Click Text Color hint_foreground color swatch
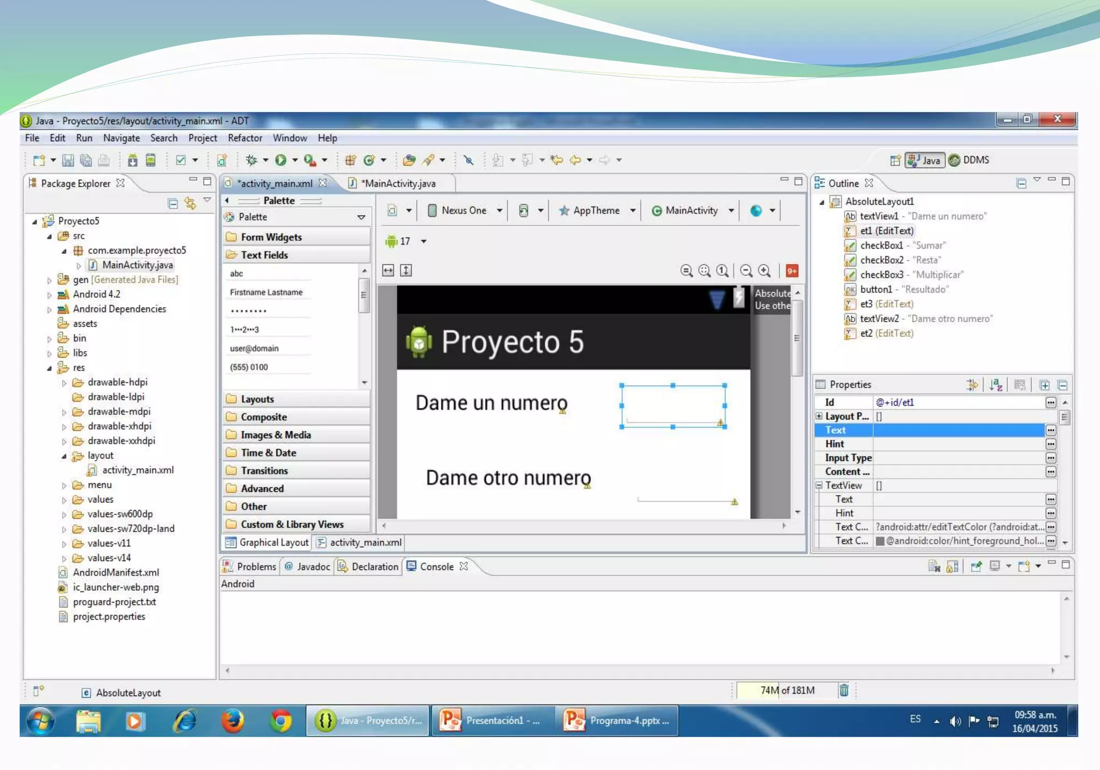This screenshot has height=770, width=1100. [x=880, y=541]
